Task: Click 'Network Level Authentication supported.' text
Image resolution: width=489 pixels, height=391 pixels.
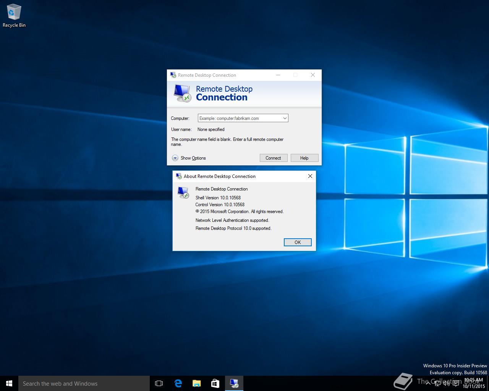Action: 232,220
